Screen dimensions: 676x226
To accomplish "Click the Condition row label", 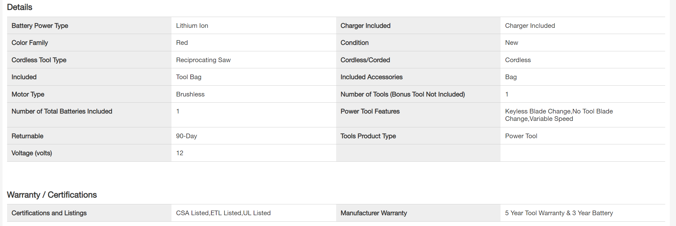I will (354, 43).
